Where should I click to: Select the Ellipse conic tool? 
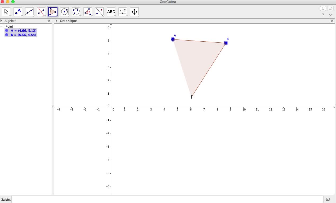76,12
